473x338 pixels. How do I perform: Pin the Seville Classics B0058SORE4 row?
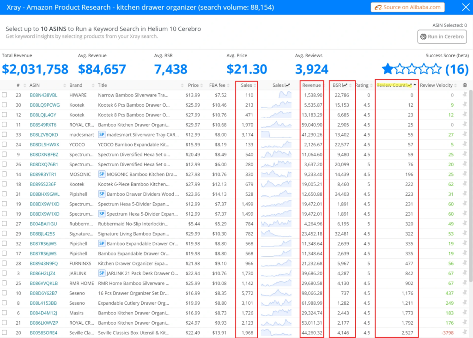tap(465, 332)
